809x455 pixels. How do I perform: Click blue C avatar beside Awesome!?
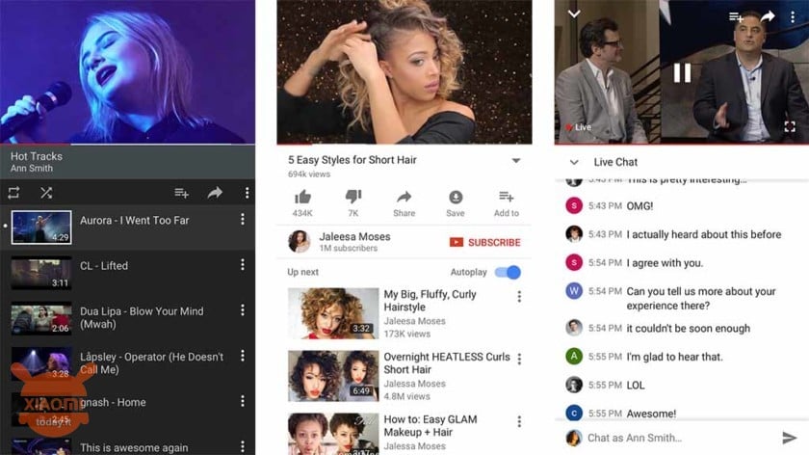click(x=574, y=413)
